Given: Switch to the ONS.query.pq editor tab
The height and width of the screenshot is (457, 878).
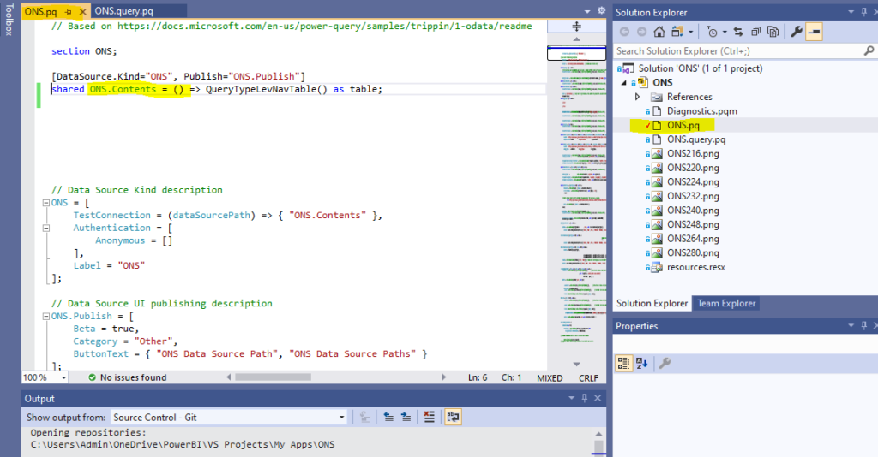Looking at the screenshot, I should pos(122,10).
